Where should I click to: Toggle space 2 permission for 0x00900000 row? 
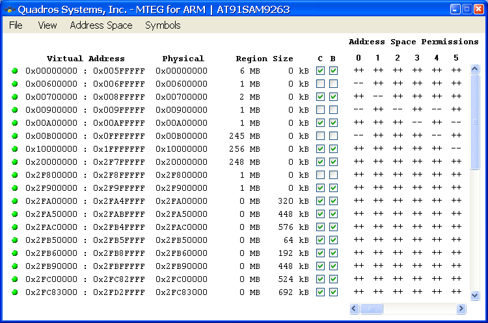pyautogui.click(x=398, y=109)
